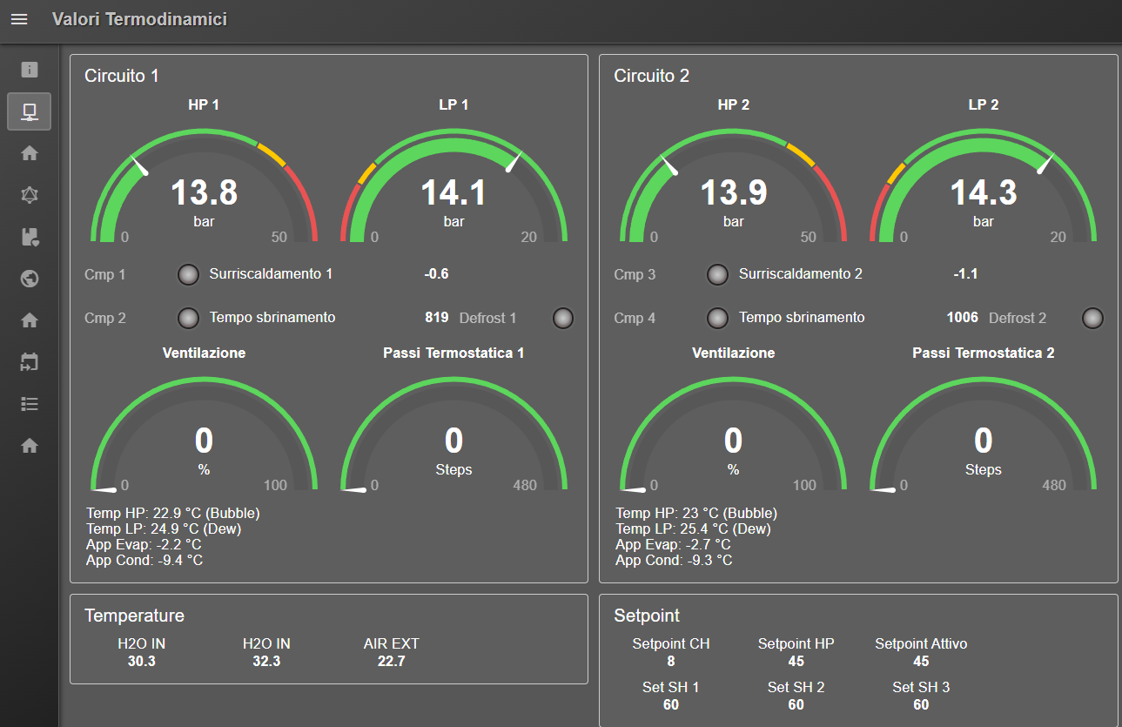Viewport: 1122px width, 727px height.
Task: Click the Defrost 1 indicator light
Action: click(563, 319)
